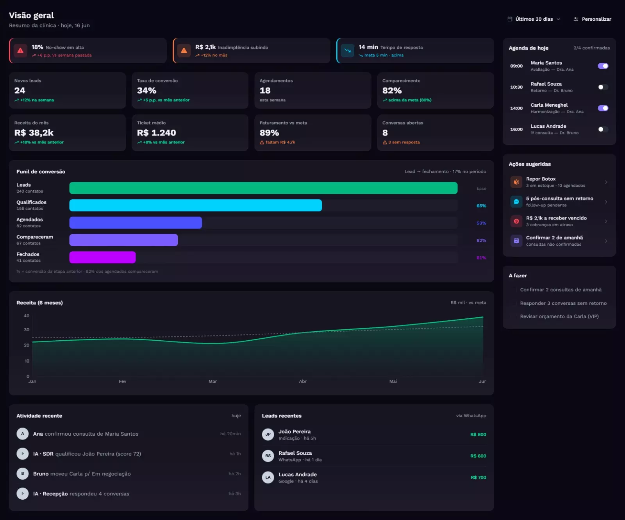Click the calendar icon beside Últimos 30 dias
This screenshot has width=625, height=520.
[x=510, y=19]
